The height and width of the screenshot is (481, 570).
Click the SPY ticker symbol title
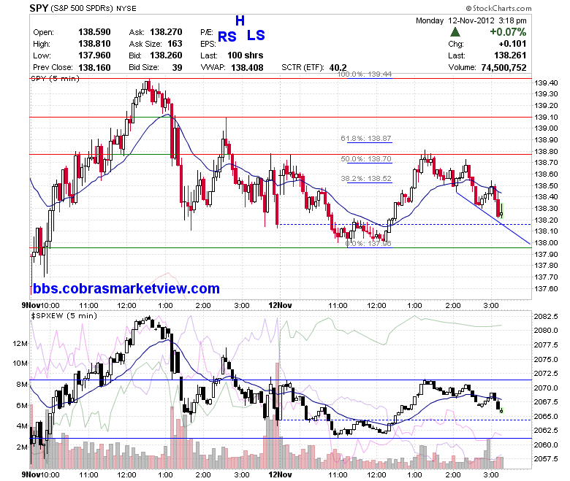pos(39,8)
